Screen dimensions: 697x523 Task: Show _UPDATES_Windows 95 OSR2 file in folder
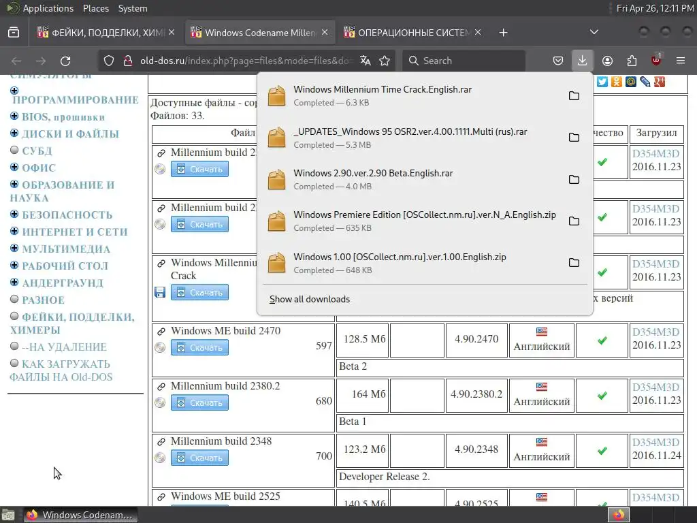click(574, 138)
